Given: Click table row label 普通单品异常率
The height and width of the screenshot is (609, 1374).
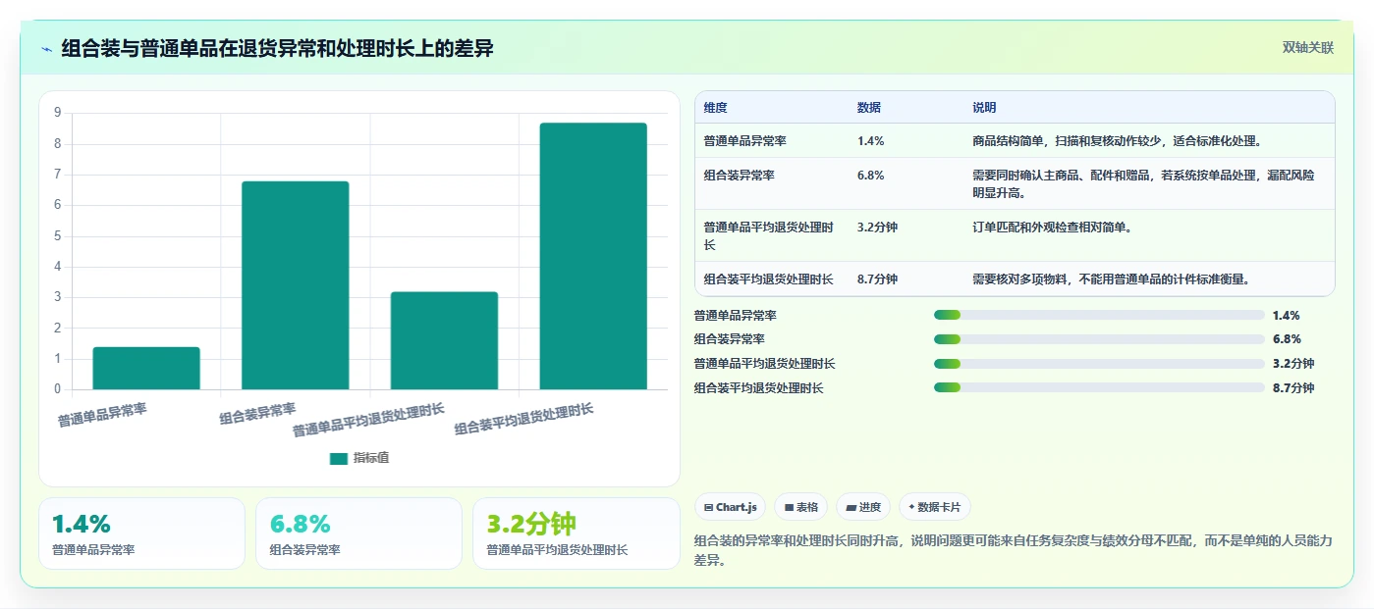Looking at the screenshot, I should click(745, 141).
